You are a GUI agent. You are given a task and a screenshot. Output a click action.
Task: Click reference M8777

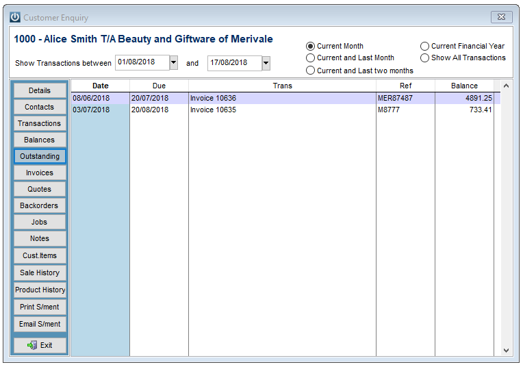pyautogui.click(x=405, y=110)
